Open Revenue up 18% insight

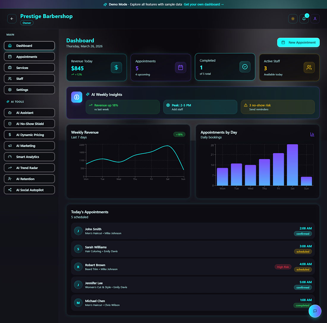pos(122,107)
